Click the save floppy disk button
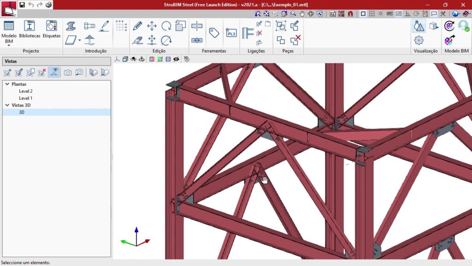The height and width of the screenshot is (266, 472). pos(22,5)
